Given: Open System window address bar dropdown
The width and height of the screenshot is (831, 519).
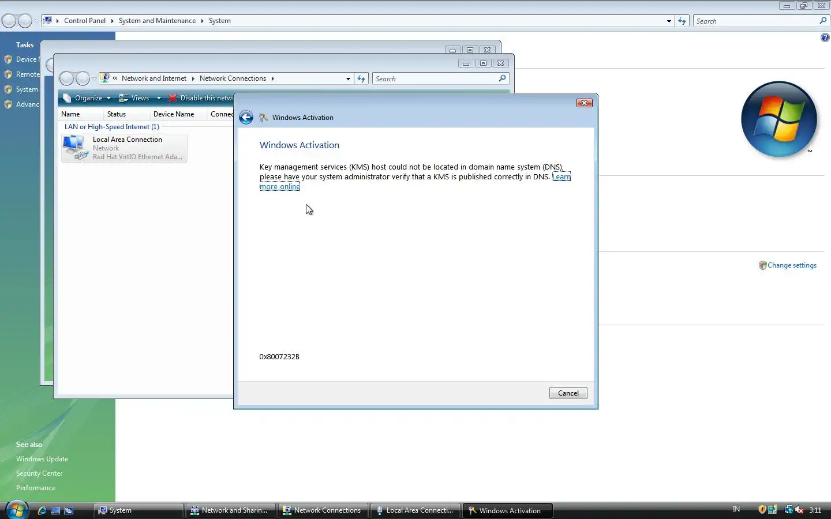Looking at the screenshot, I should point(669,21).
